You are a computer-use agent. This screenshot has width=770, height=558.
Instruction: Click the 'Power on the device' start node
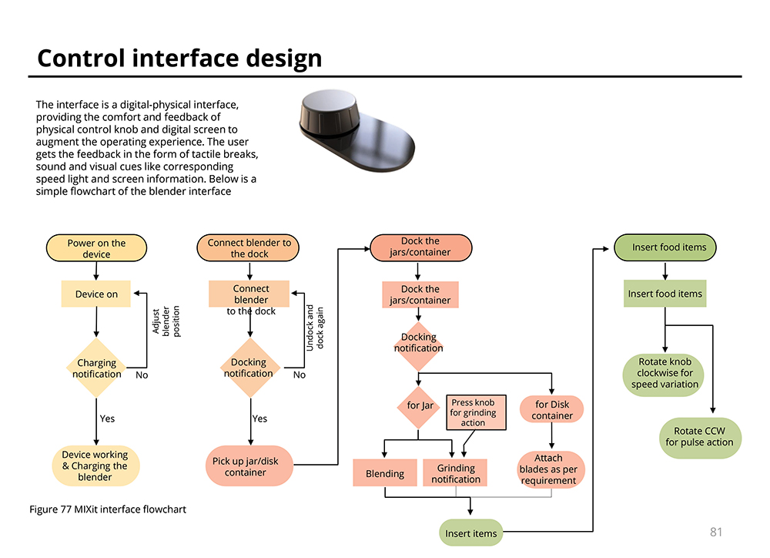point(96,247)
